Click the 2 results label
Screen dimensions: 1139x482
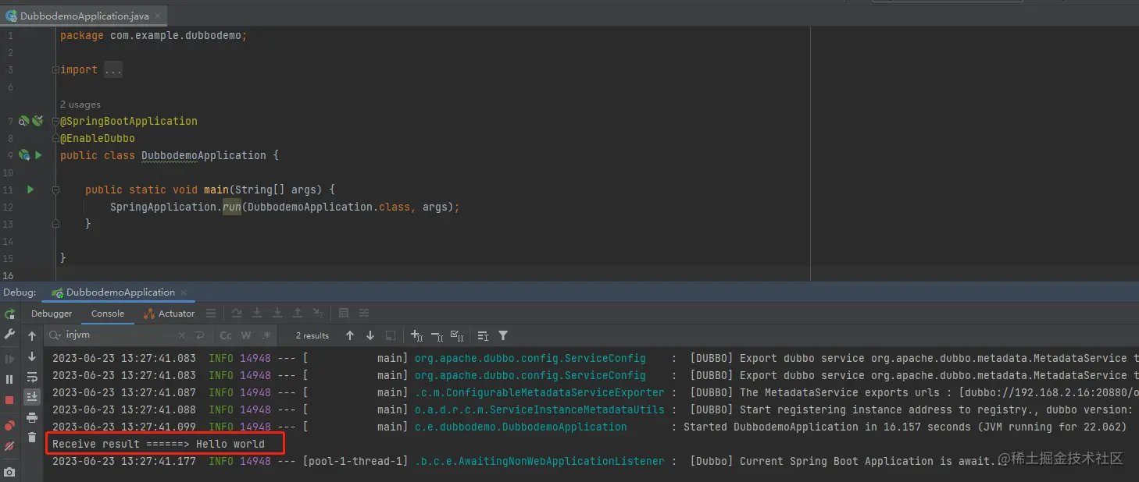click(312, 335)
